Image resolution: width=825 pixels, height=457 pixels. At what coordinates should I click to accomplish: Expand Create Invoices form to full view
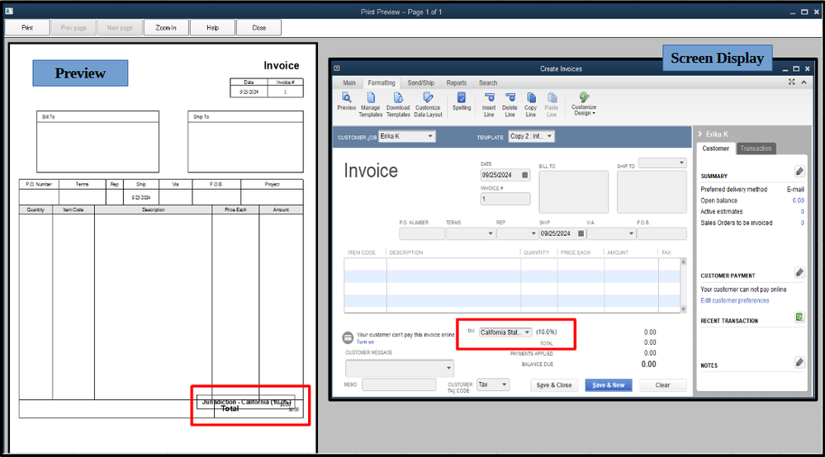pos(792,82)
